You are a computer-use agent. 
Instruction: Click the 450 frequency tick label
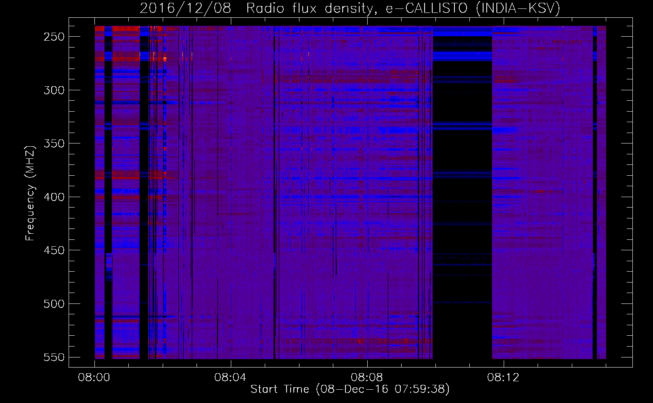(x=54, y=250)
